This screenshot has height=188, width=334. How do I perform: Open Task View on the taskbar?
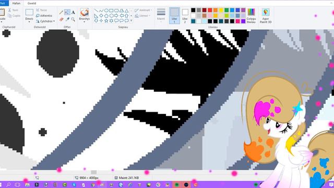coord(18,184)
